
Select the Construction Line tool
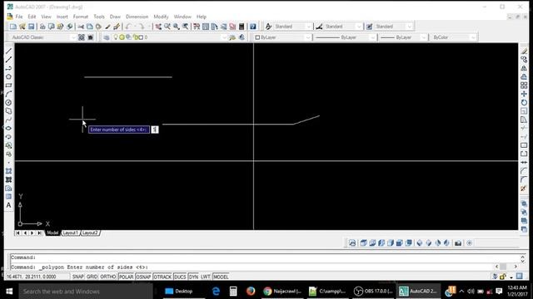tap(8, 59)
